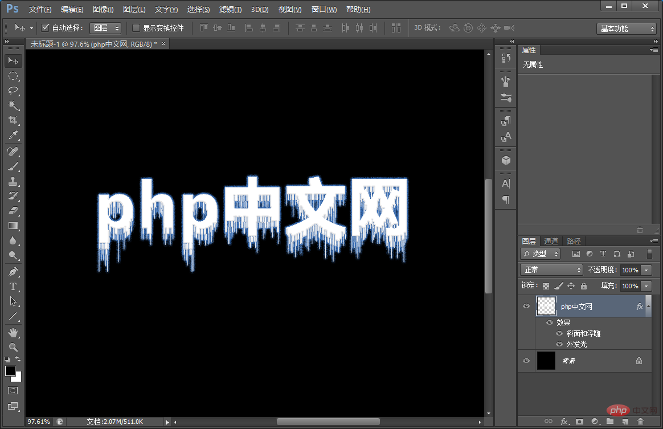Select the Magic Wand tool

point(13,105)
